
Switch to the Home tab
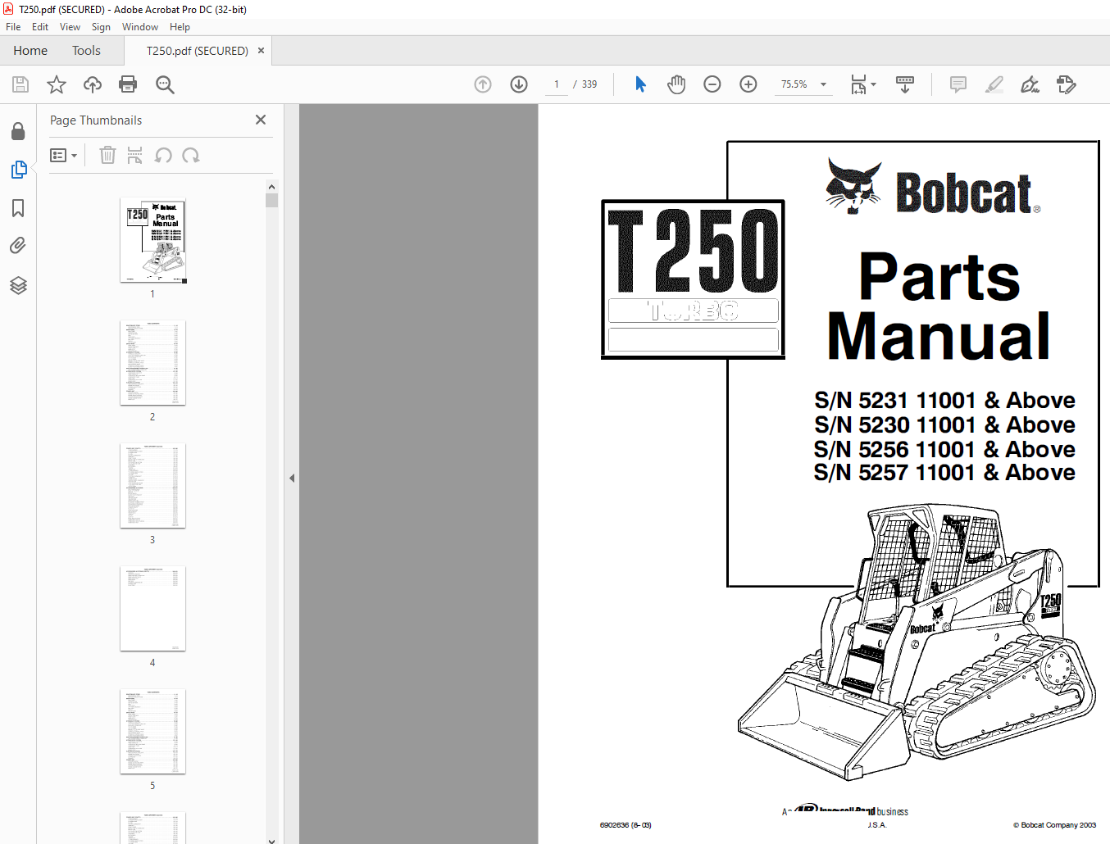pyautogui.click(x=30, y=51)
